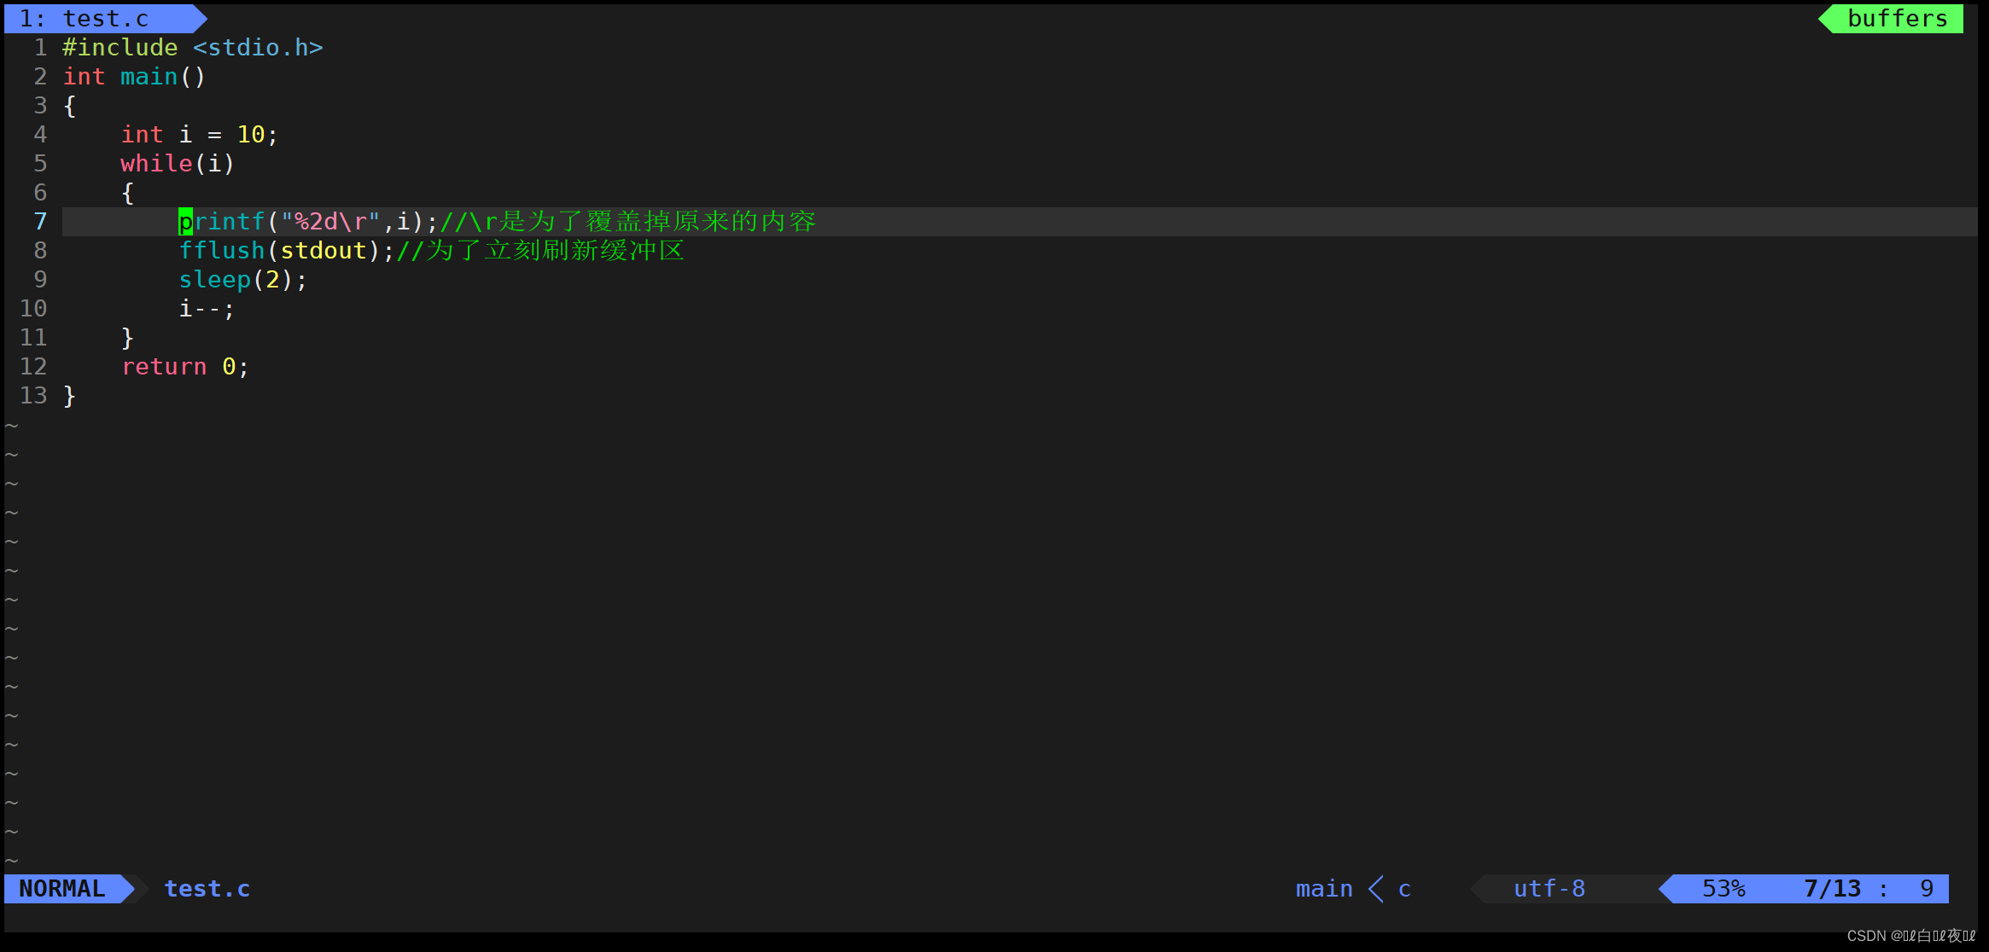This screenshot has height=952, width=1989.
Task: Click the scrollbar on the right side
Action: [x=1978, y=221]
